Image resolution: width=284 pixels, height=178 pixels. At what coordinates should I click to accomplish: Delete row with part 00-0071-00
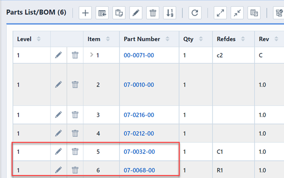[x=75, y=55]
